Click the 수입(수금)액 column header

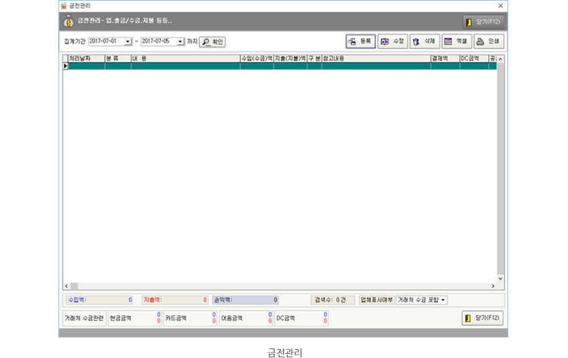(x=256, y=59)
